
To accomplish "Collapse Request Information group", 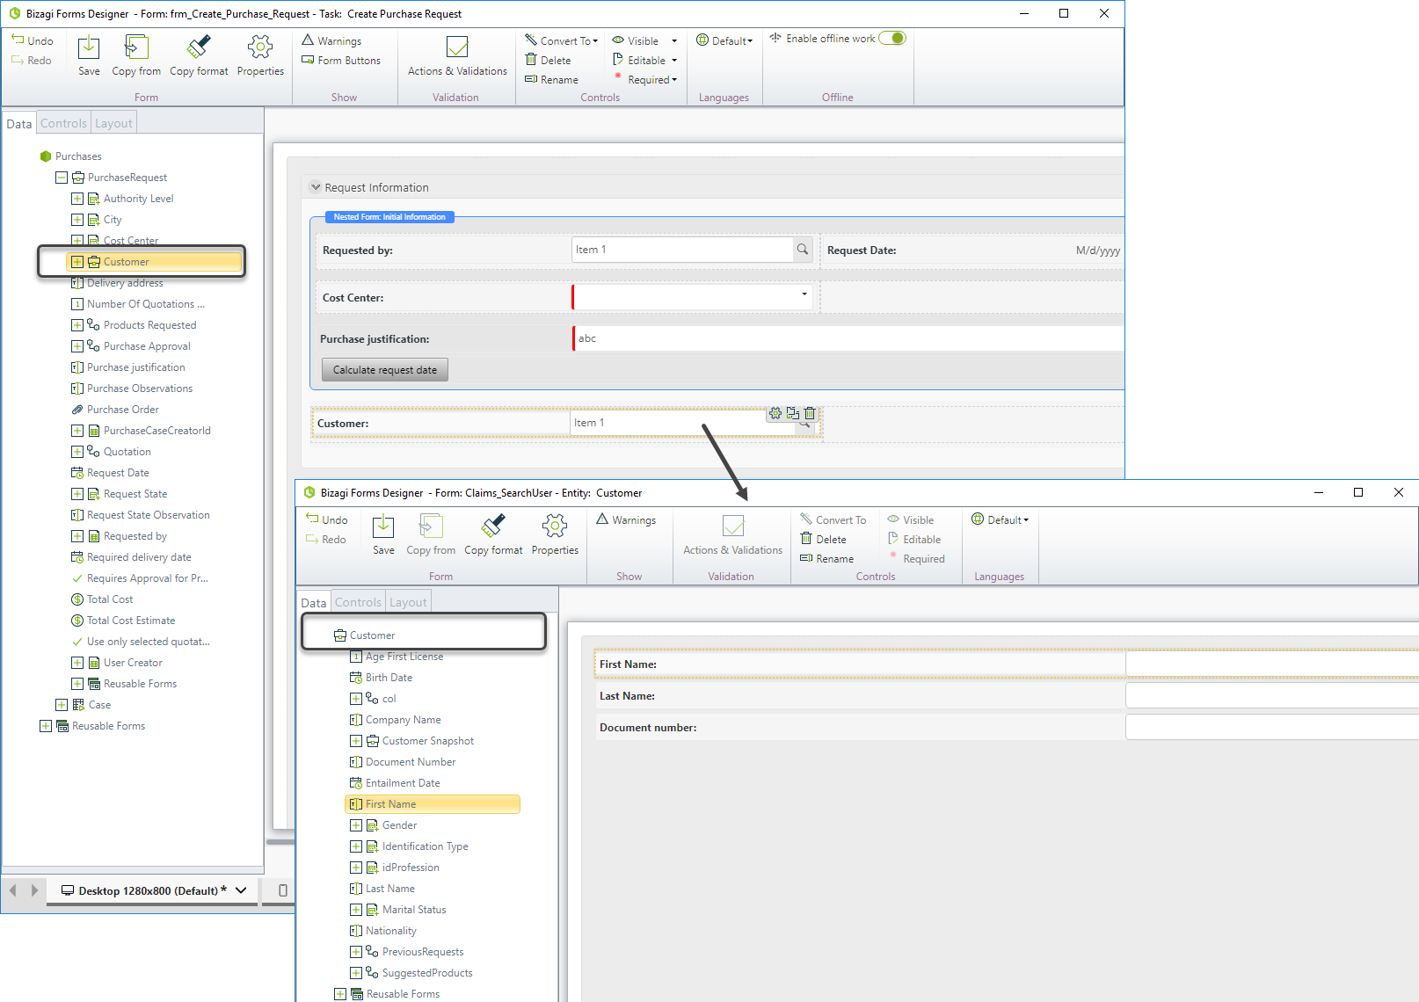I will pos(316,187).
